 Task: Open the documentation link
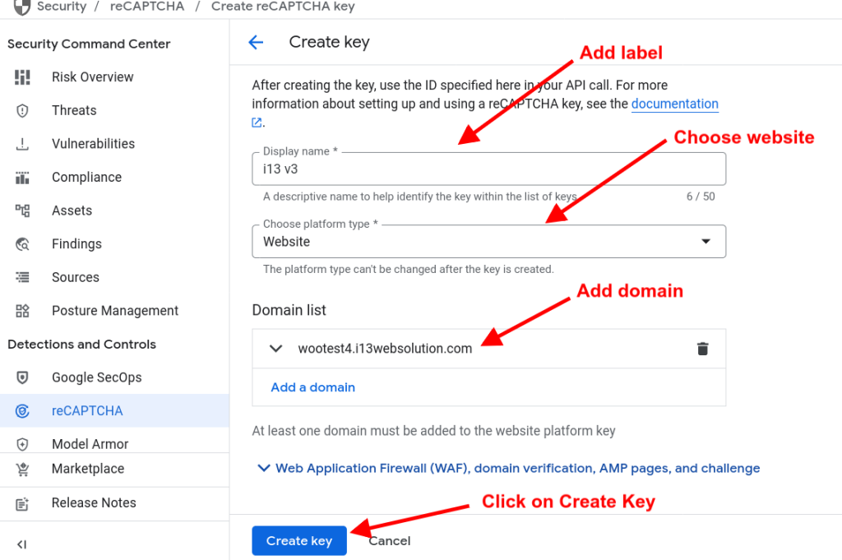[x=674, y=104]
